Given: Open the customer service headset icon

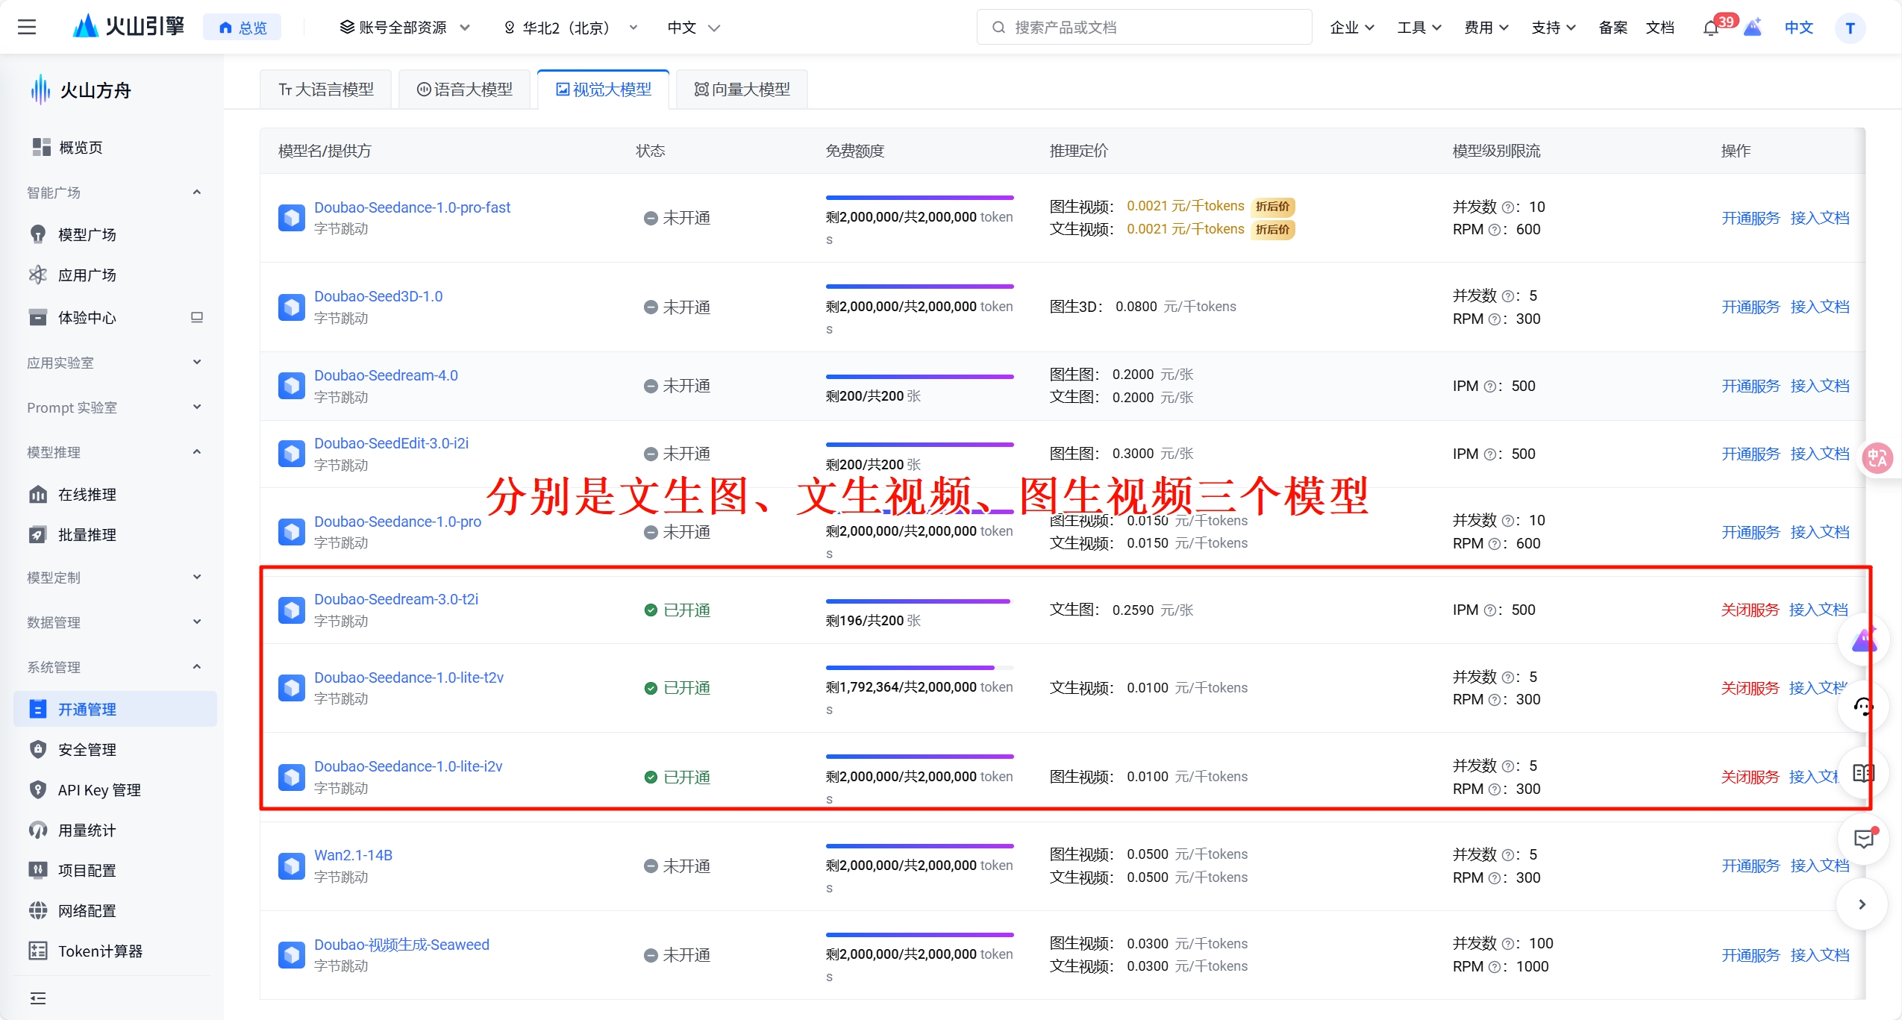Looking at the screenshot, I should [1863, 707].
